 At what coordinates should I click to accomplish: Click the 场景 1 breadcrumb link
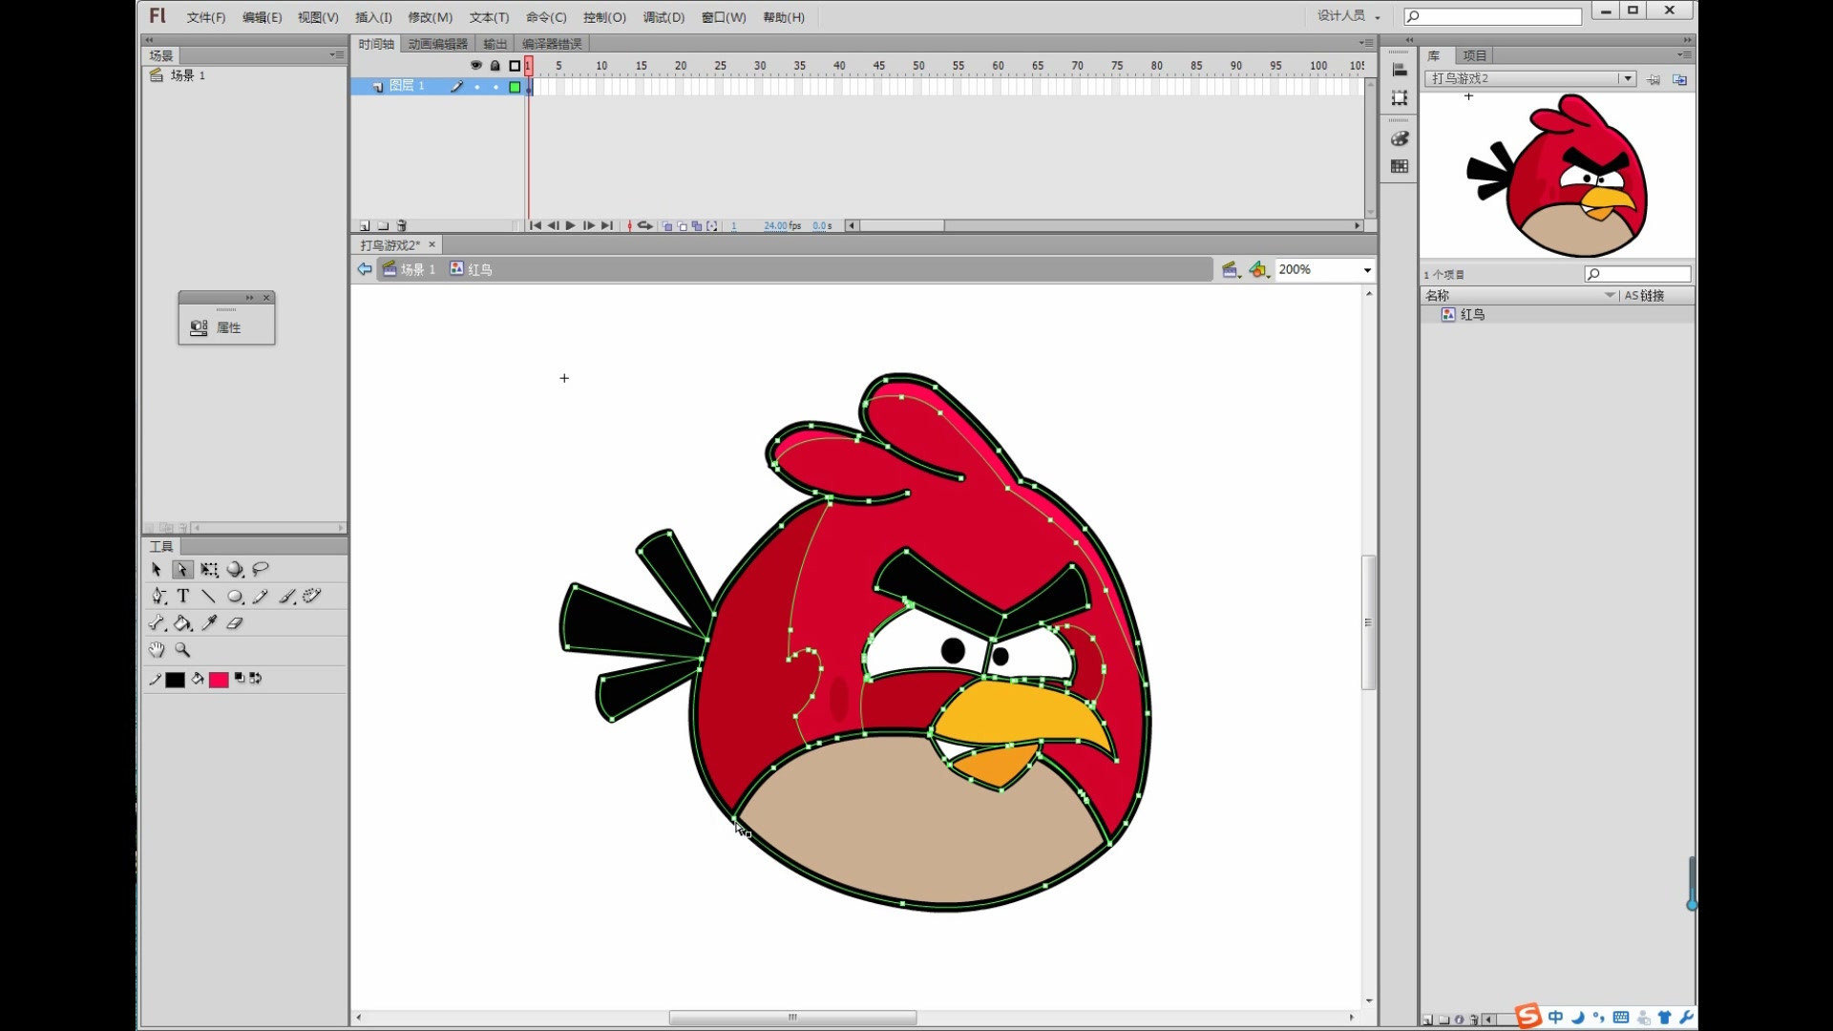(409, 270)
